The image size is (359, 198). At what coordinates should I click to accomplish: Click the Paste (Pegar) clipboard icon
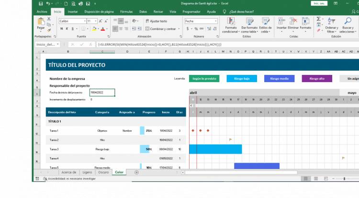tap(41, 21)
